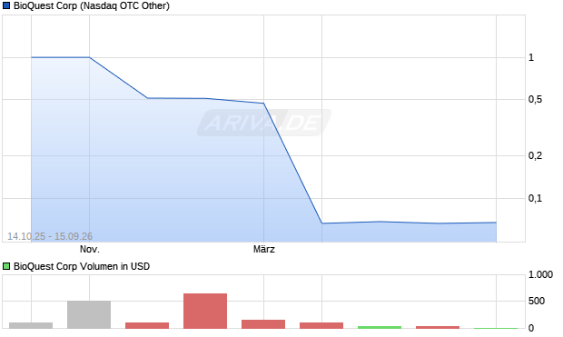
Task: Click the BioQuest Corp Volumen in USD label
Action: (x=82, y=266)
